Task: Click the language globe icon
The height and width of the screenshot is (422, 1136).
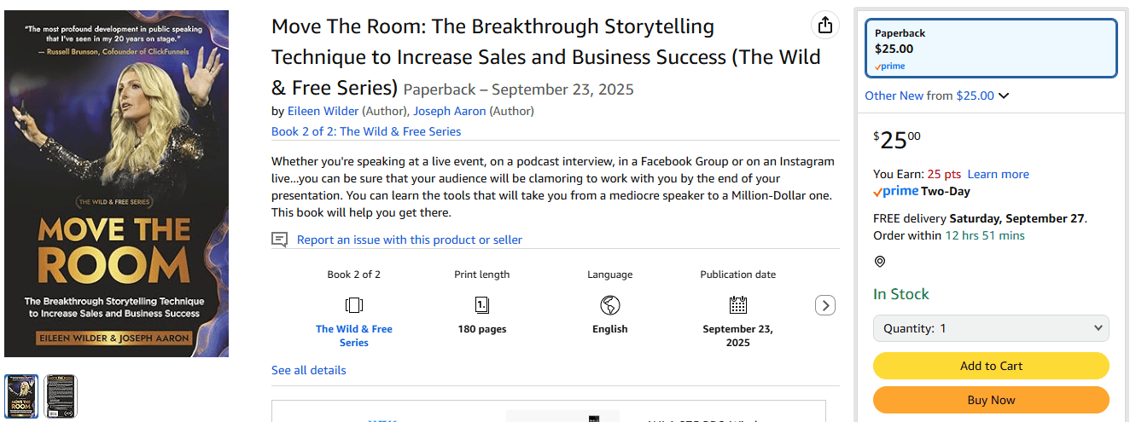Action: click(x=609, y=305)
